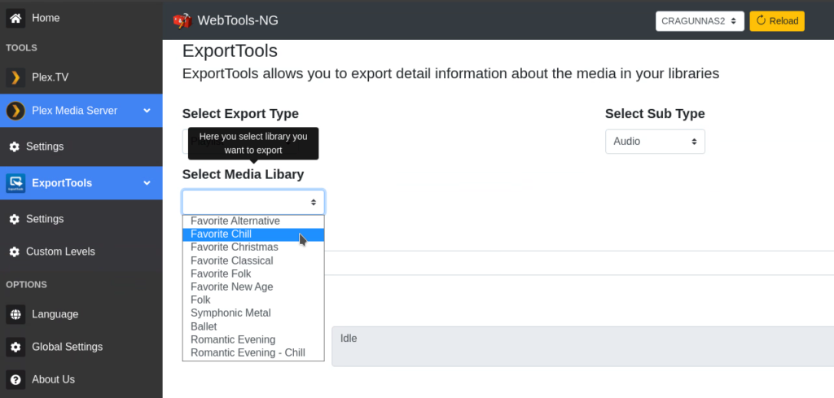
Task: Select Favorite Chill playlist option
Action: pyautogui.click(x=253, y=234)
